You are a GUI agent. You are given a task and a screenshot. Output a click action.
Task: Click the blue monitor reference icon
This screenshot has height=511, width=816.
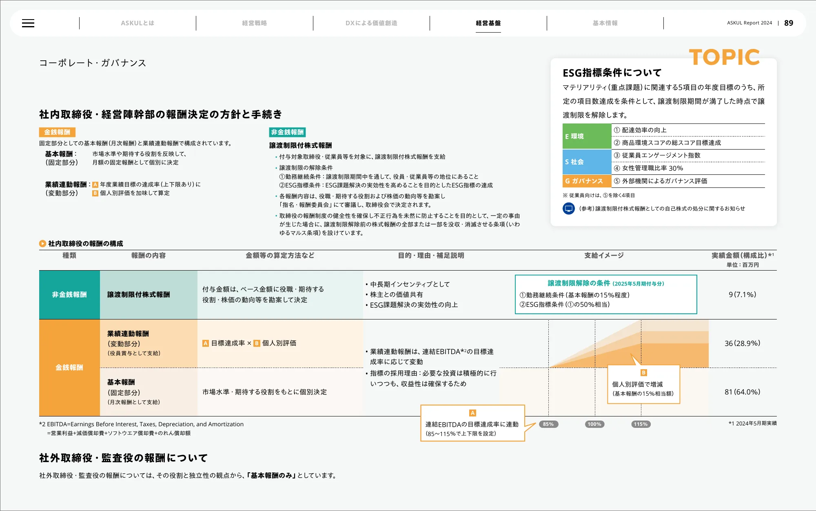tap(568, 209)
